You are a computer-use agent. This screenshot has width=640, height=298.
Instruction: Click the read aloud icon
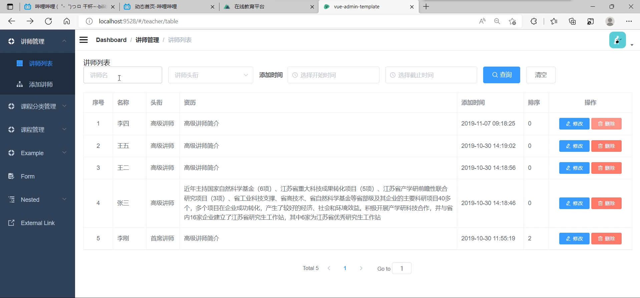click(x=482, y=21)
